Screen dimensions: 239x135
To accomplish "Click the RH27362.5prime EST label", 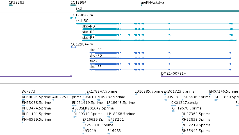I will [x=196, y=114].
